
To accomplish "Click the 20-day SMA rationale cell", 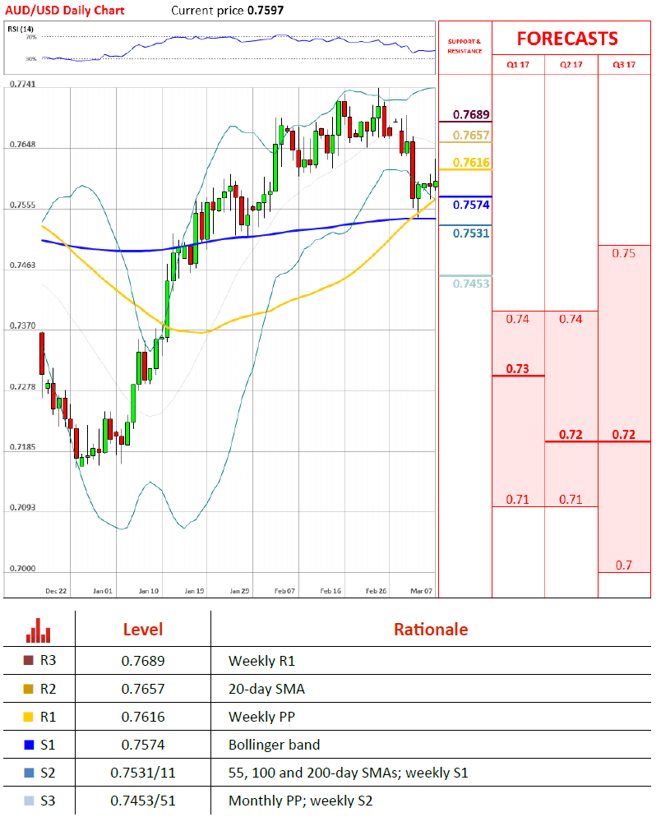I will pyautogui.click(x=266, y=689).
